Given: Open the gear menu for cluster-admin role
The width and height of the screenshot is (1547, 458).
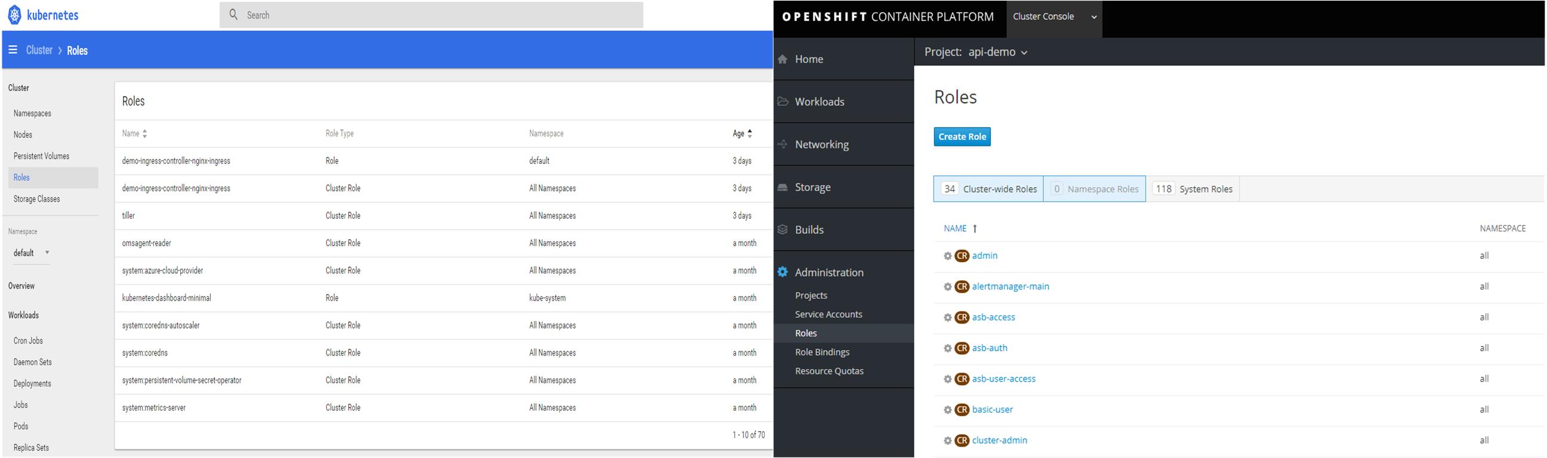Looking at the screenshot, I should coord(948,441).
